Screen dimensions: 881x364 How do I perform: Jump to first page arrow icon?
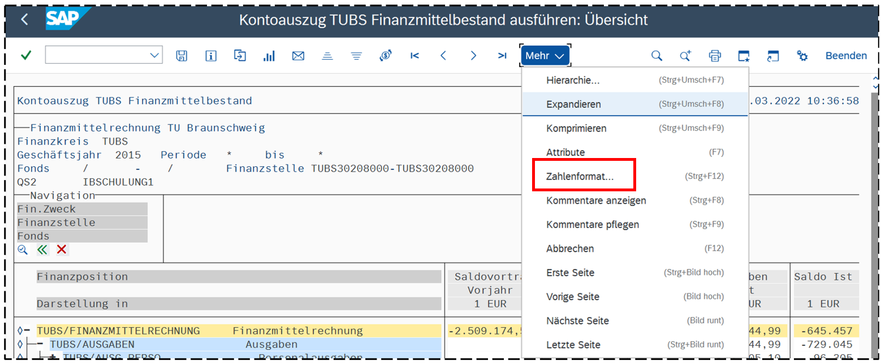414,55
